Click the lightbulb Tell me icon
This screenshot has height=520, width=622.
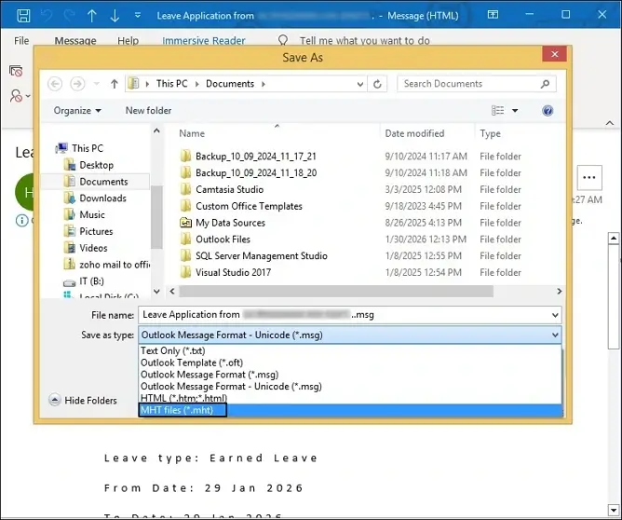283,40
